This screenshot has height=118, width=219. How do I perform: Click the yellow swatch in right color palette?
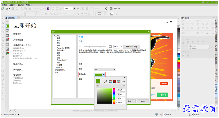[179, 61]
